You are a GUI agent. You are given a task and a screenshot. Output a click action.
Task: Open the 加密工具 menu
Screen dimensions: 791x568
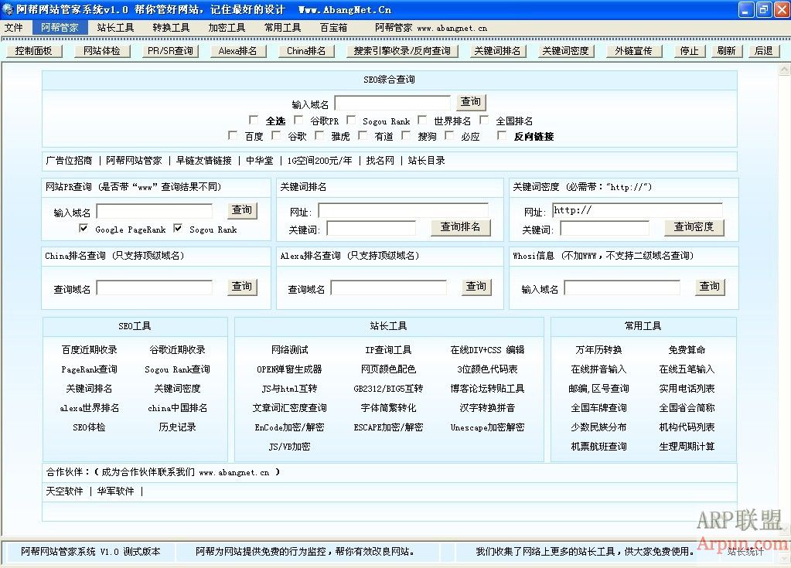[227, 27]
